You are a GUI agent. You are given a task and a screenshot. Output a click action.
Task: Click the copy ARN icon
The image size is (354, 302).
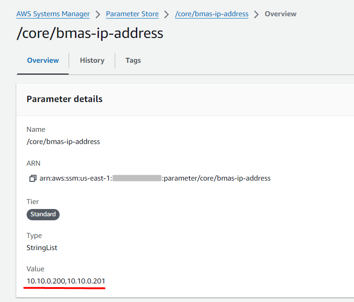tap(33, 178)
